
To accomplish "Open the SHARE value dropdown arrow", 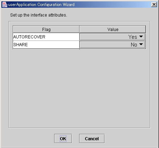I will (141, 44).
